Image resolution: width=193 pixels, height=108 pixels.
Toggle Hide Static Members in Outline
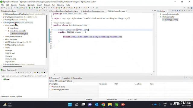pos(180,11)
